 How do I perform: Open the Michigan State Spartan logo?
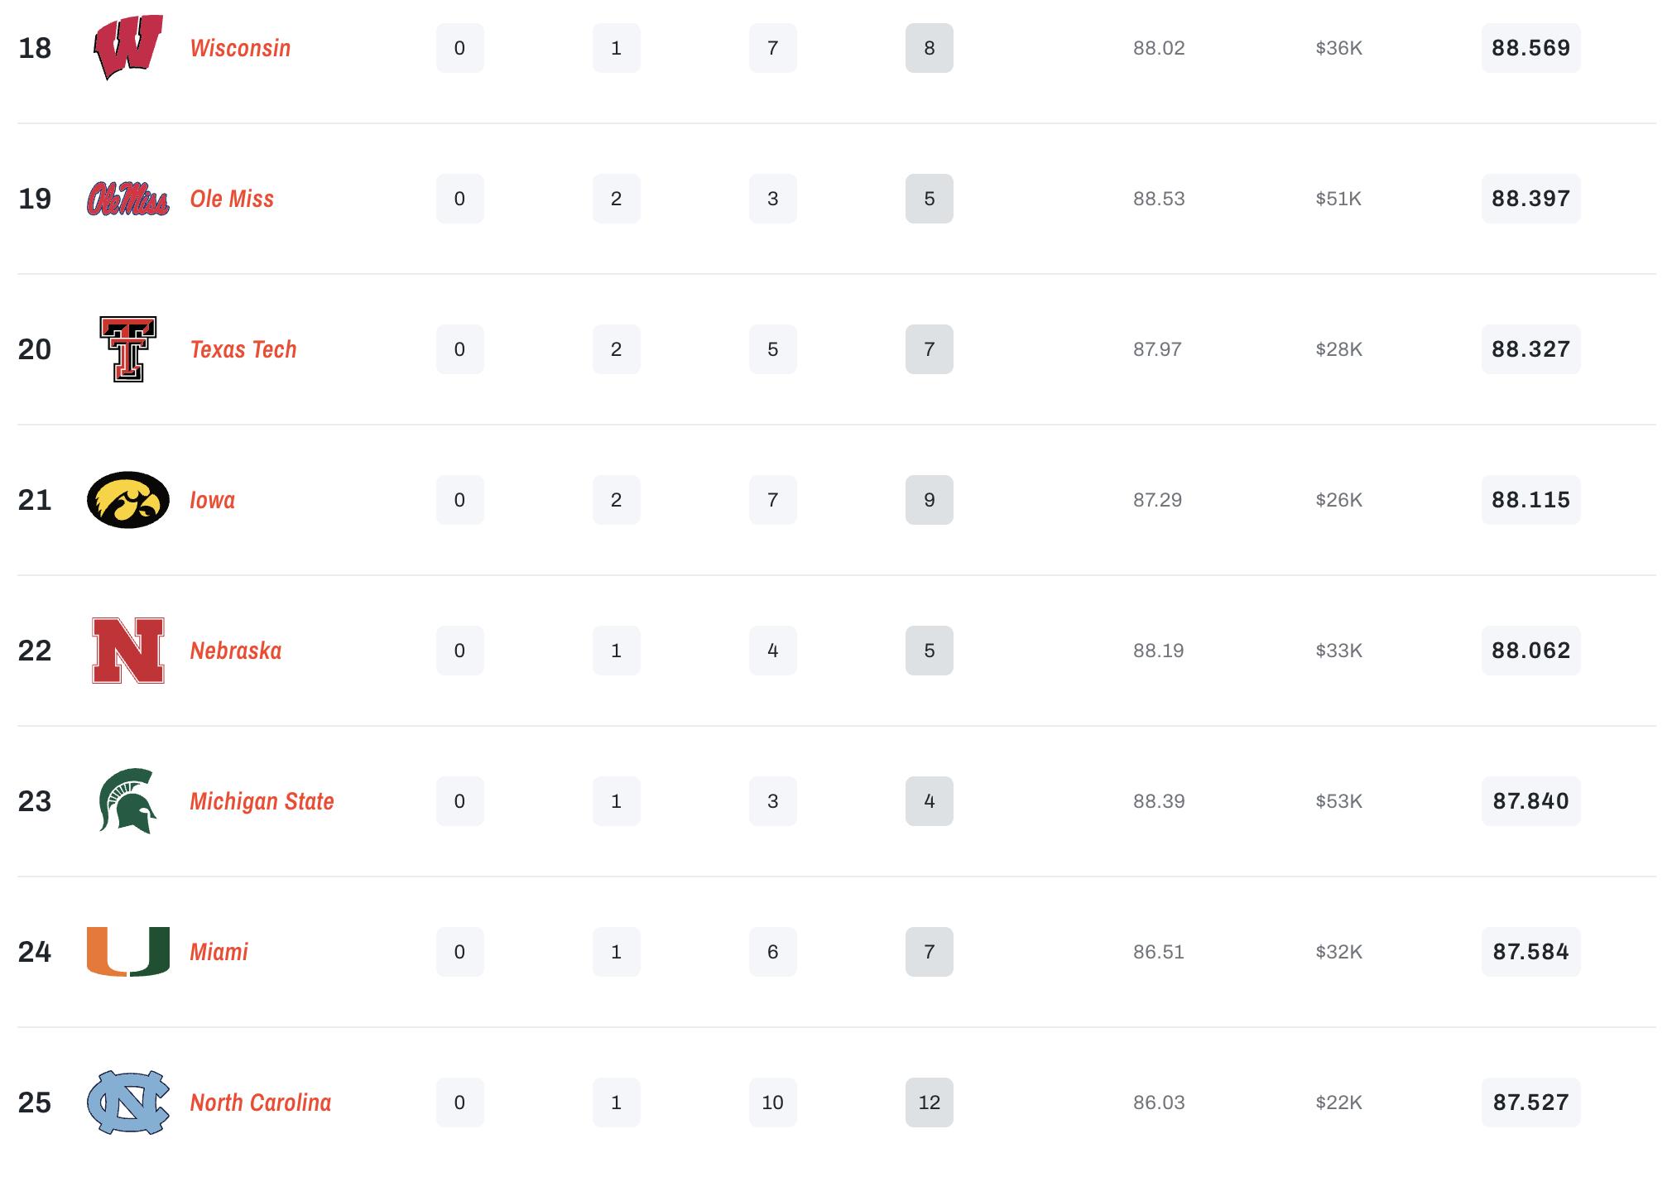coord(127,801)
